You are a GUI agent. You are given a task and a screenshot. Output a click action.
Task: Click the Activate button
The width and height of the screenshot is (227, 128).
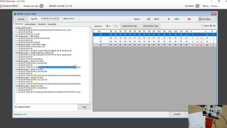click(x=21, y=19)
